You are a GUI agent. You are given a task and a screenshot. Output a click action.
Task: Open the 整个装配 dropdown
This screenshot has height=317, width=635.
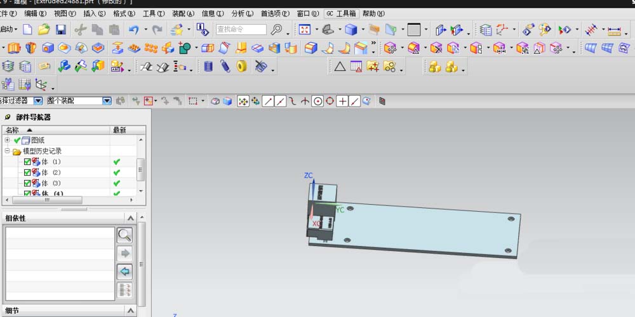coord(107,101)
